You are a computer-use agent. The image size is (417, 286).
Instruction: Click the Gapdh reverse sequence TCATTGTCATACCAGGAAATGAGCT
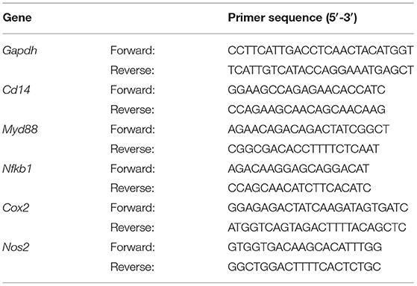(321, 70)
